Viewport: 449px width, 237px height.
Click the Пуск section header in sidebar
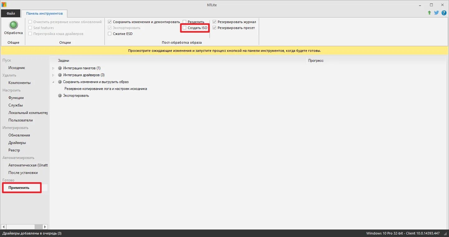(7, 60)
